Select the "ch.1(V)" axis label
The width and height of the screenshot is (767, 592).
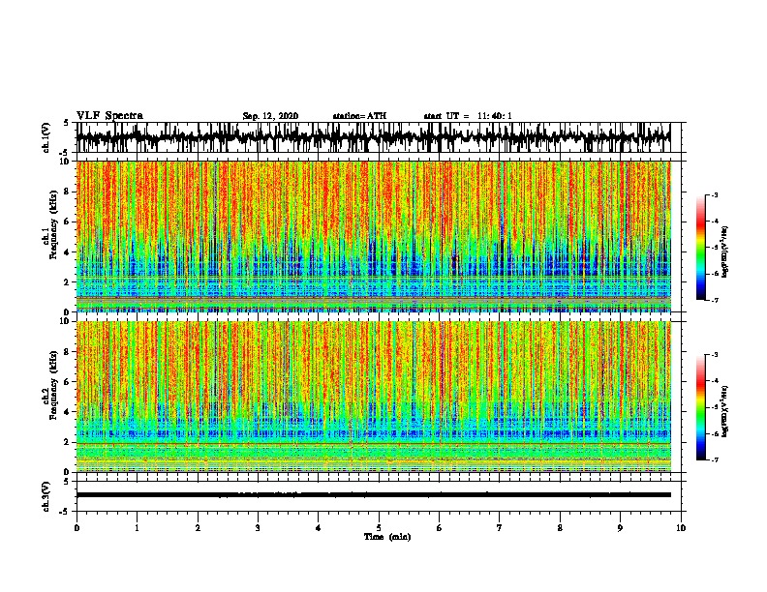[46, 137]
